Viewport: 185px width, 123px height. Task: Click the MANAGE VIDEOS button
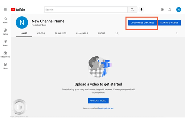(169, 22)
